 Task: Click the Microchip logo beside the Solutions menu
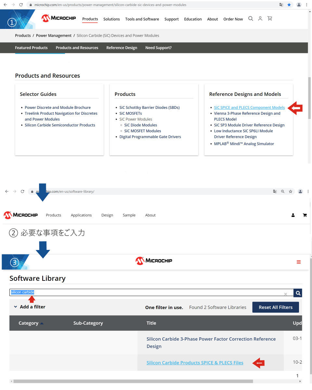point(59,18)
